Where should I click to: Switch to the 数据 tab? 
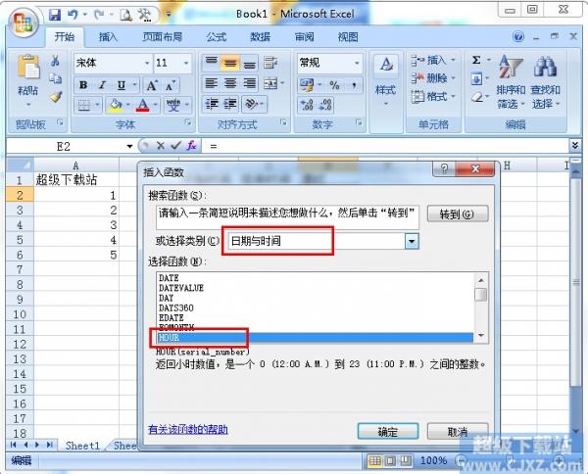coord(261,36)
